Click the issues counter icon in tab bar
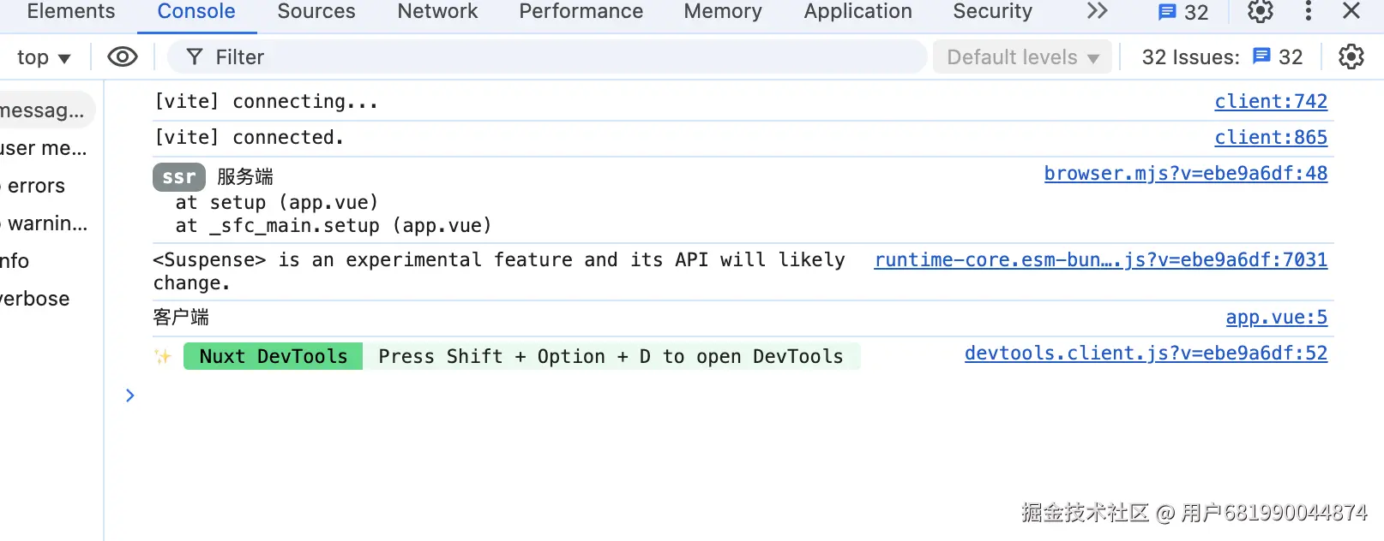This screenshot has height=541, width=1384. [1183, 12]
